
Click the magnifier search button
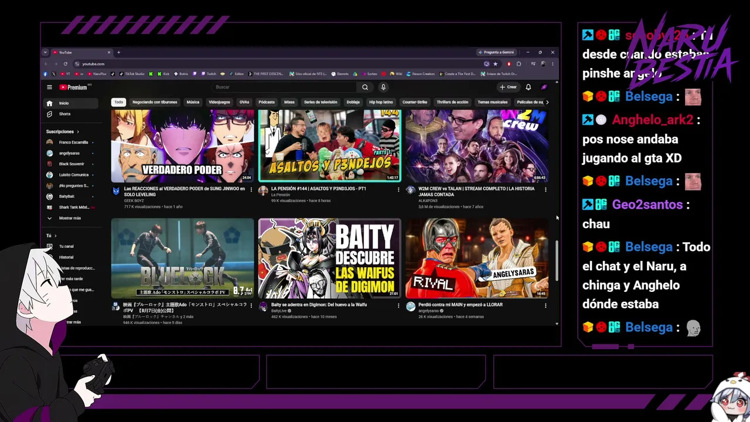[365, 87]
